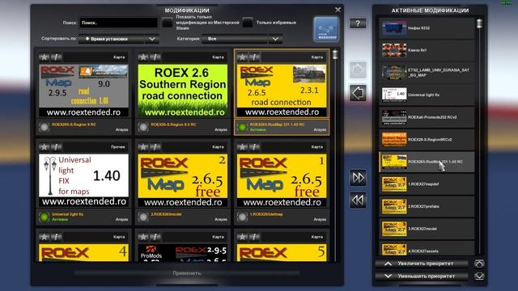
Task: Toggle status circle of 2.ROEX265model
Action: [143, 217]
